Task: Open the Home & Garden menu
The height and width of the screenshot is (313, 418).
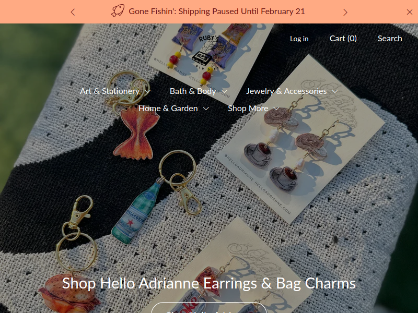Action: coord(168,109)
